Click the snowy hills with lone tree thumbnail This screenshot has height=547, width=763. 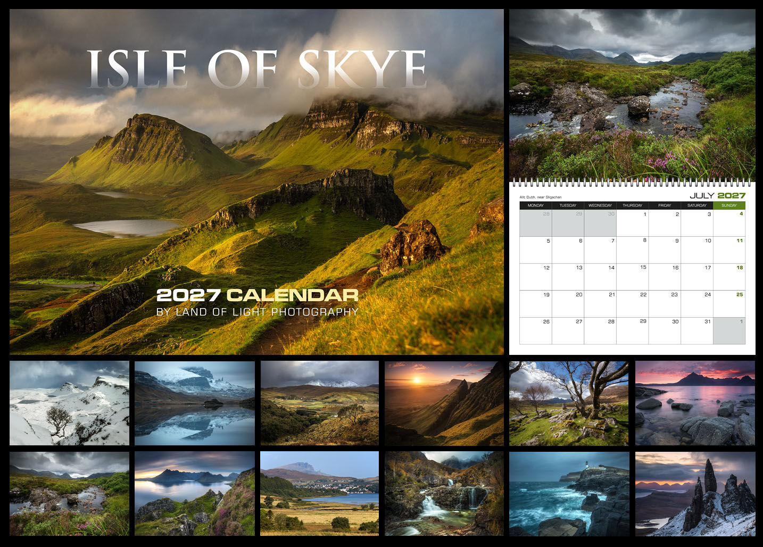(69, 403)
